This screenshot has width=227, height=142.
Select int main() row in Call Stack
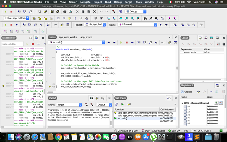[145, 118]
